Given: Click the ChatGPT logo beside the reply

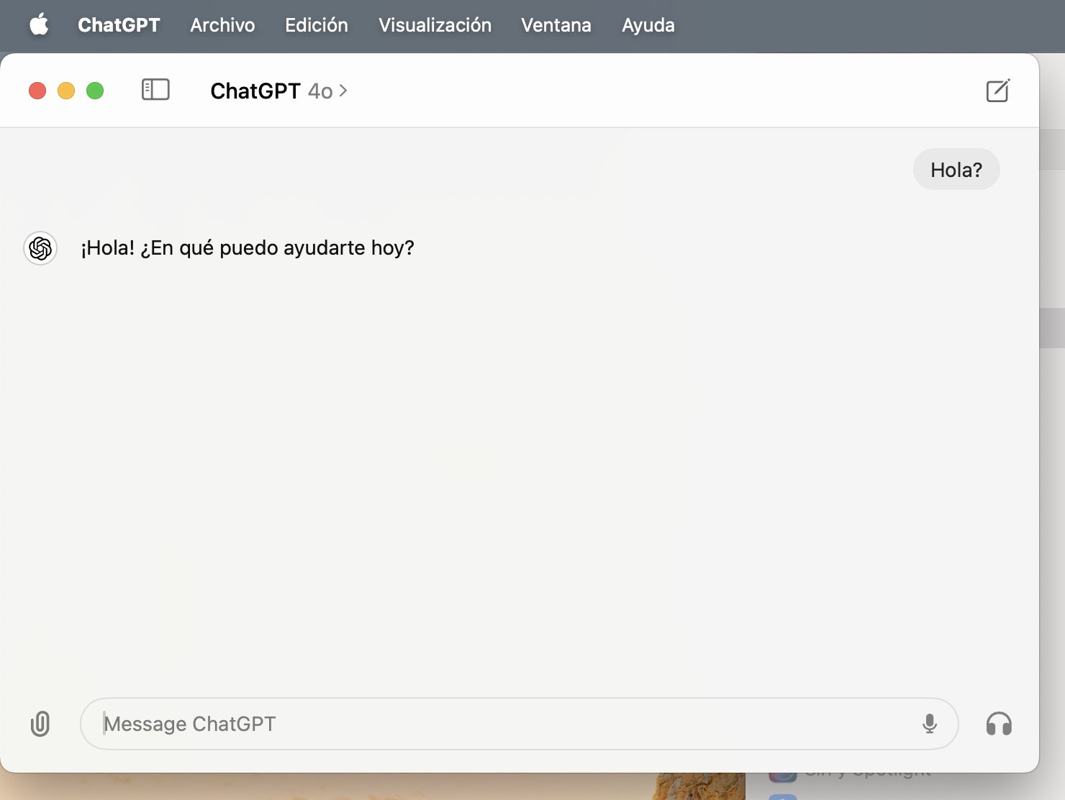Looking at the screenshot, I should point(40,248).
